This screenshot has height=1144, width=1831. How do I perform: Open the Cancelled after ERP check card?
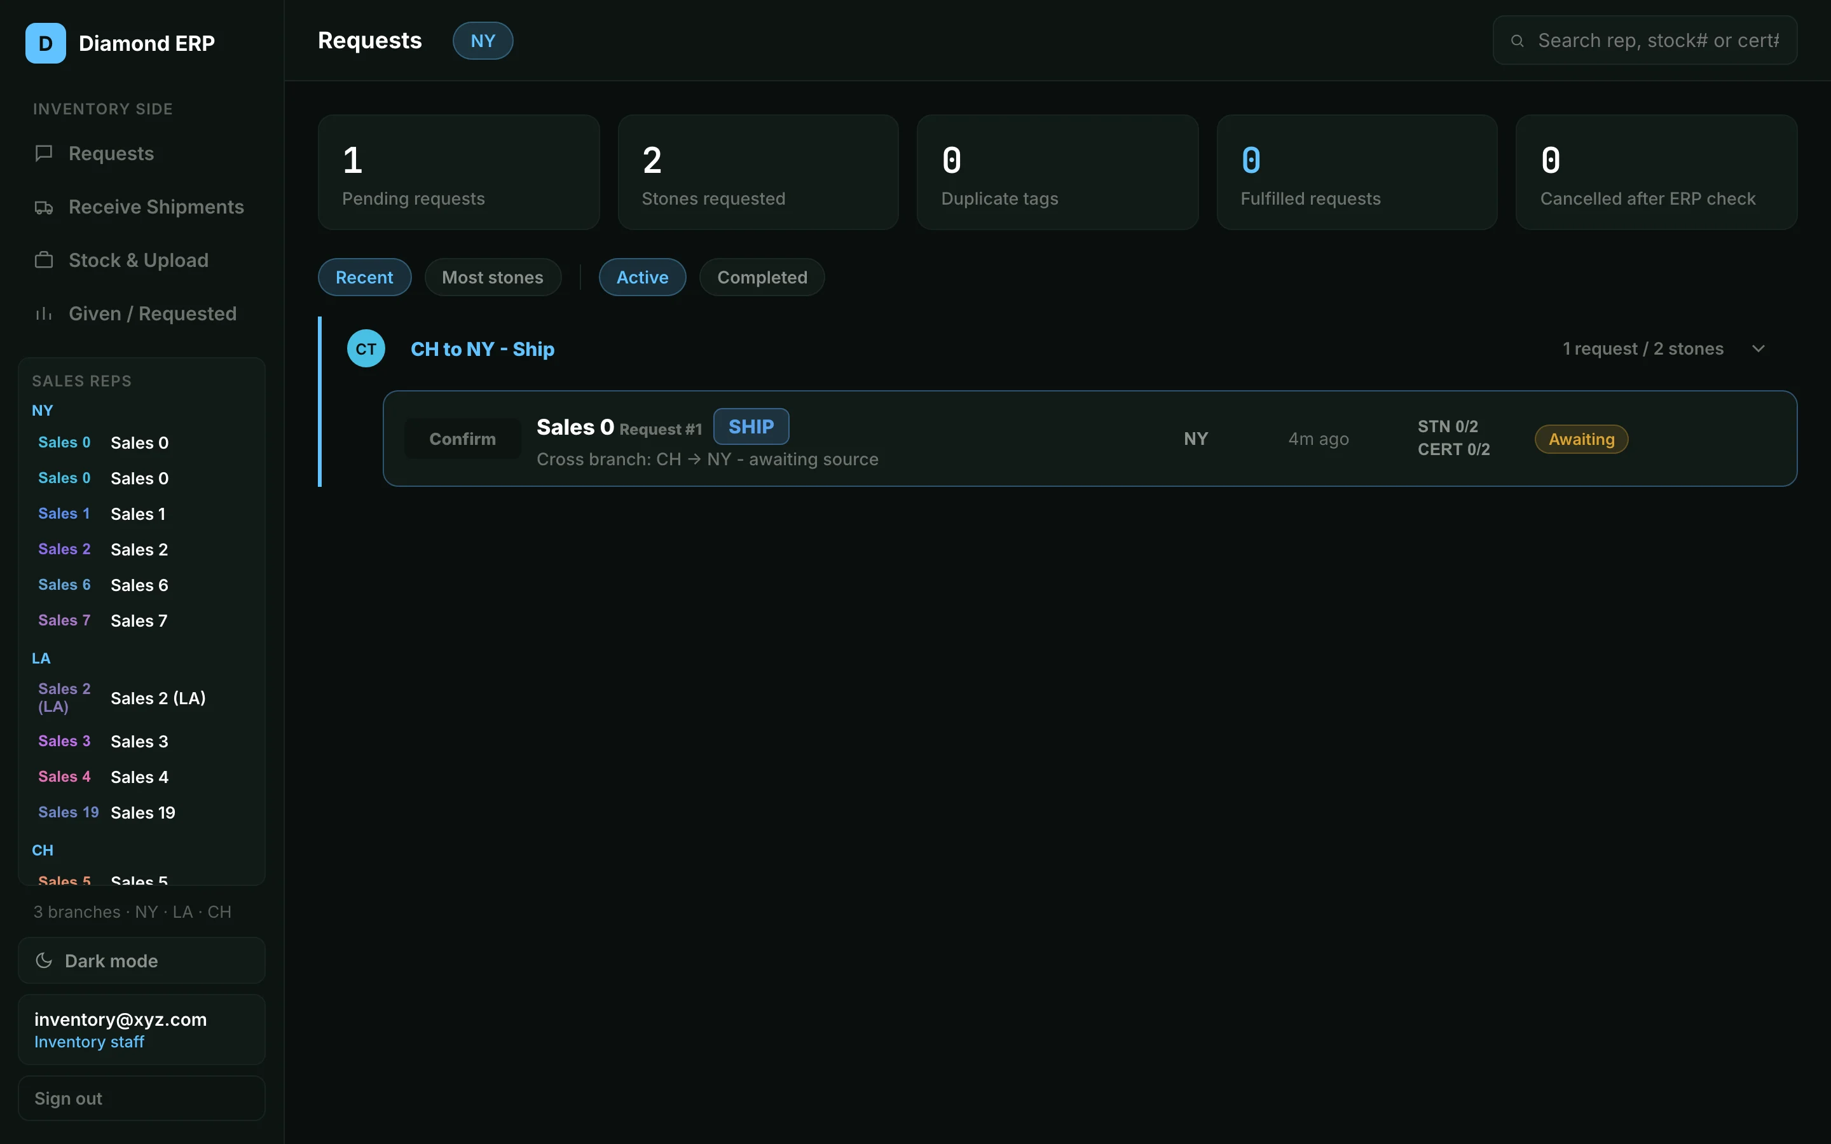pos(1656,172)
